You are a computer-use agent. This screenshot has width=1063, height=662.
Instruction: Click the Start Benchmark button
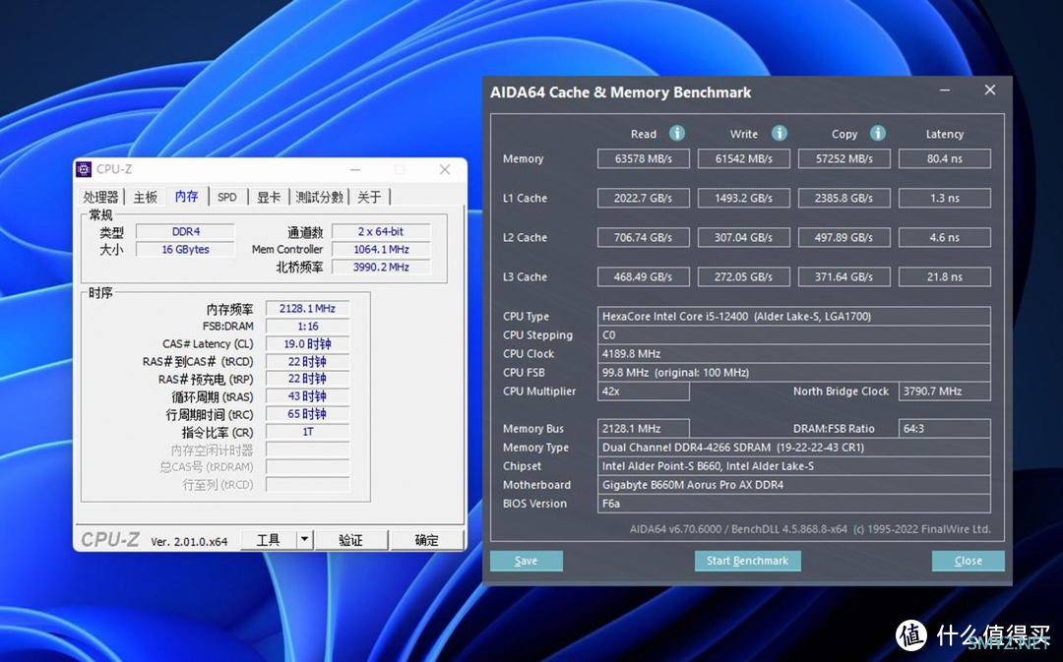tap(747, 561)
